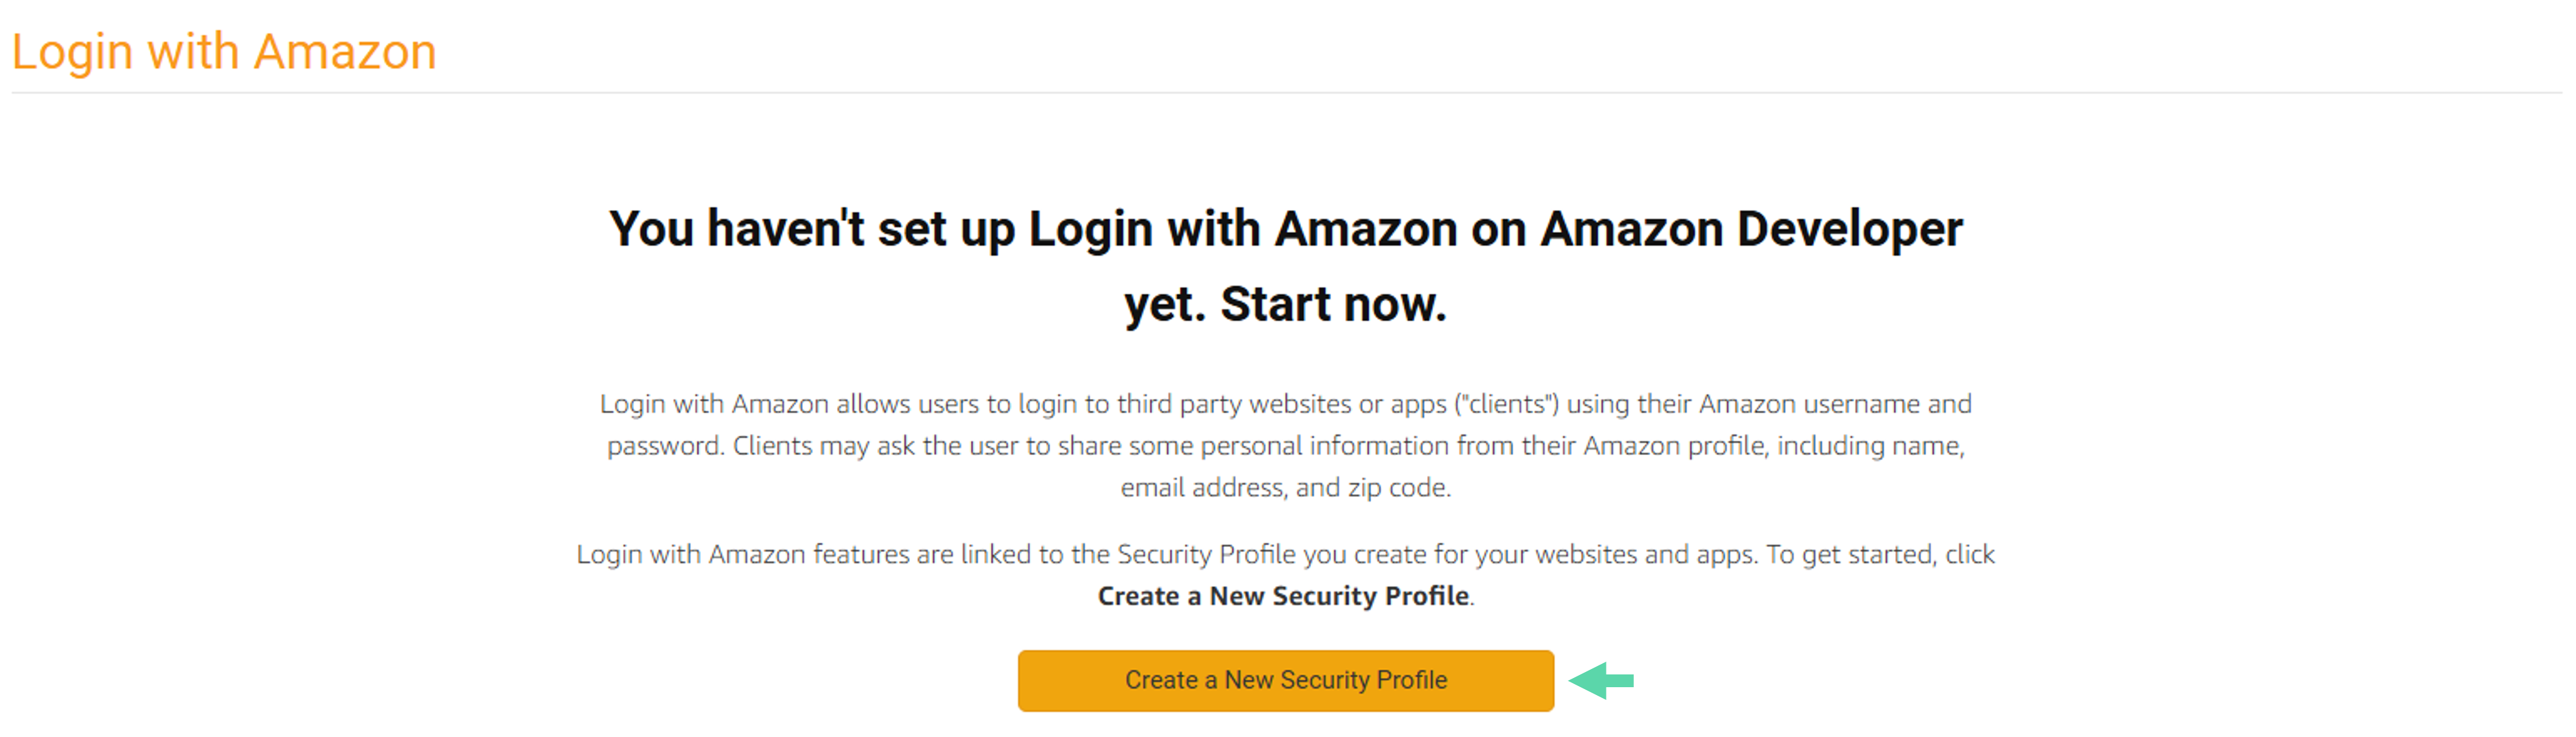Click the word "("clients")" in the description
This screenshot has height=737, width=2576.
pyautogui.click(x=1506, y=404)
